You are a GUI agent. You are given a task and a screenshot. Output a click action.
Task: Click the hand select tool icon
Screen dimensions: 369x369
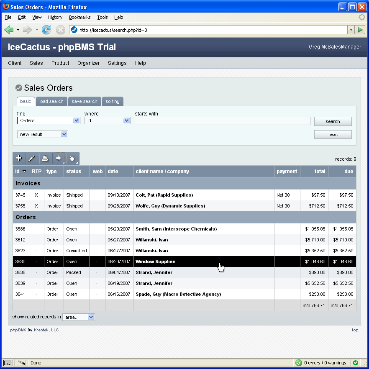[x=72, y=159]
